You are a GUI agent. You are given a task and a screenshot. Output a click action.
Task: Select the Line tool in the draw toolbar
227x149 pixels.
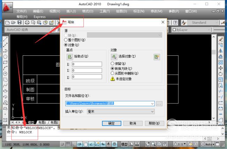(5, 39)
